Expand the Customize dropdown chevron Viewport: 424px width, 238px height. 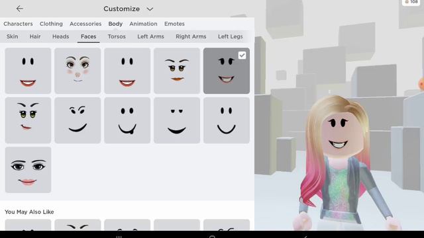(x=150, y=9)
